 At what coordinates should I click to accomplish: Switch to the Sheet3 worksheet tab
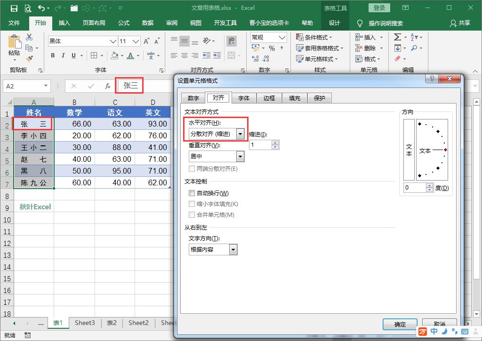(85, 323)
